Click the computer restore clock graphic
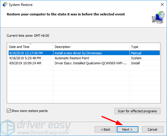Image resolution: width=167 pixels, height=136 pixels. point(158,17)
